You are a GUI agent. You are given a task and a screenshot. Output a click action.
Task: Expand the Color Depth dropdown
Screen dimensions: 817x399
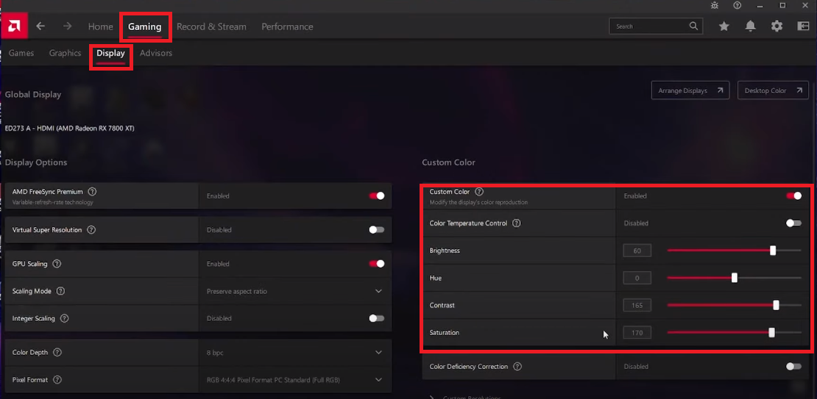[x=378, y=353]
